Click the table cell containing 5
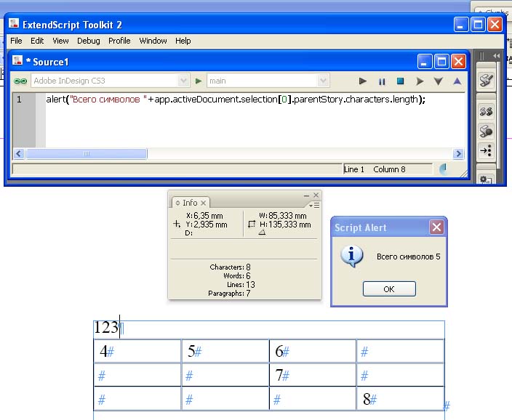The height and width of the screenshot is (420, 512). (225, 351)
